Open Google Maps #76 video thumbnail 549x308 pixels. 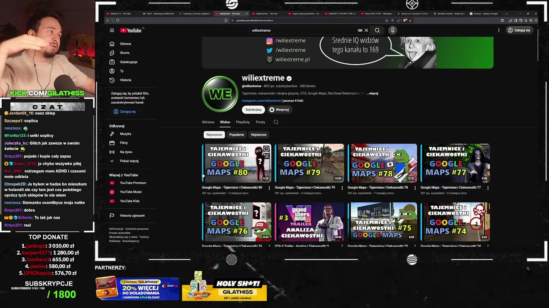(x=237, y=222)
